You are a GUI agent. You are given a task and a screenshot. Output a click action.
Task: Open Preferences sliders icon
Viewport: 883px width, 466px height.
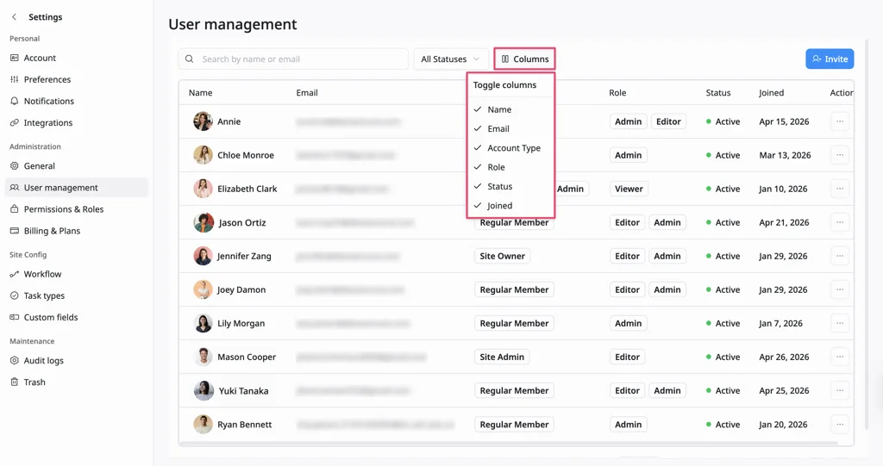tap(15, 79)
